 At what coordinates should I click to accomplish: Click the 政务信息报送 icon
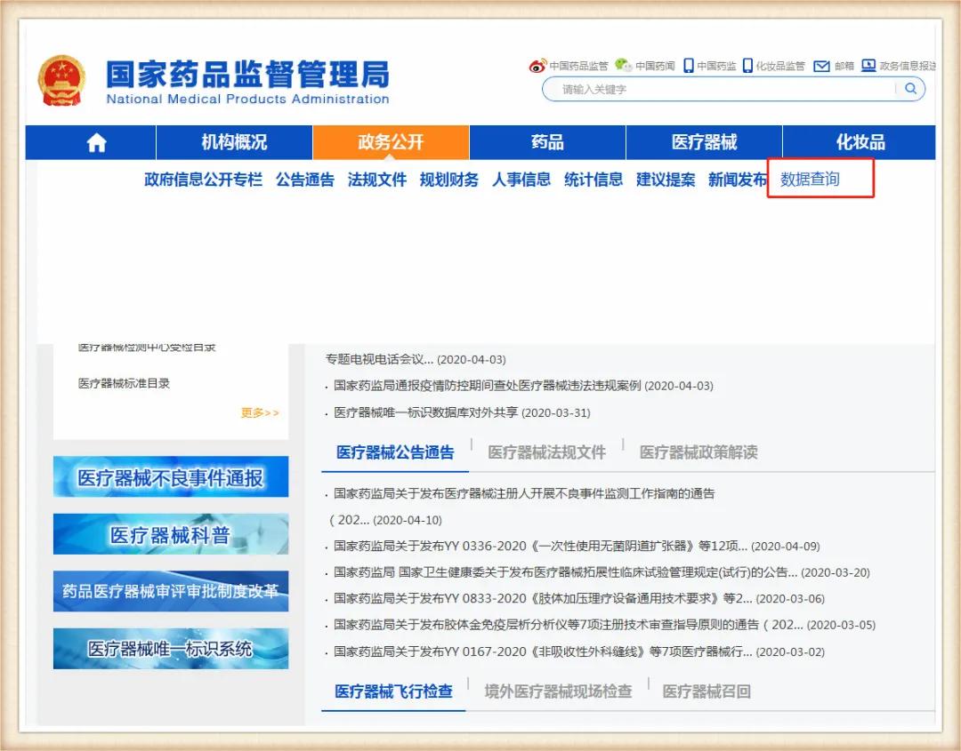pos(868,65)
